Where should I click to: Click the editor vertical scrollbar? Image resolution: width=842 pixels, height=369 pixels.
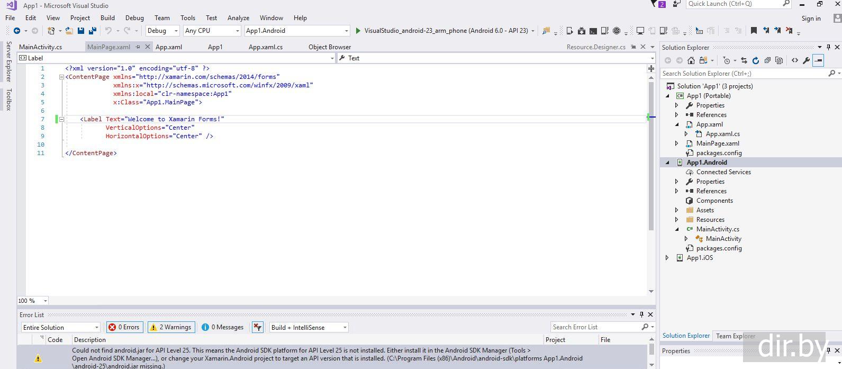point(651,159)
